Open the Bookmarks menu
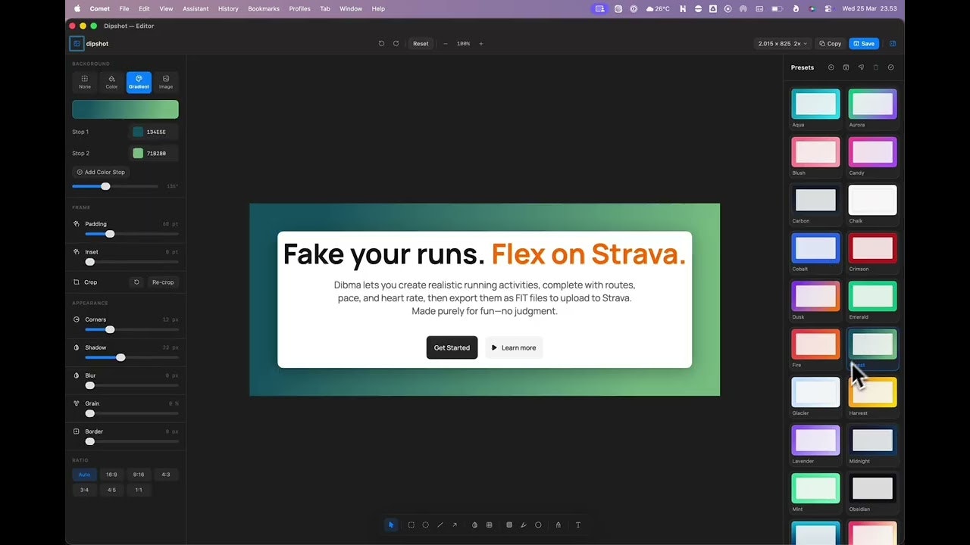Screen dimensions: 970x545 coord(264,8)
